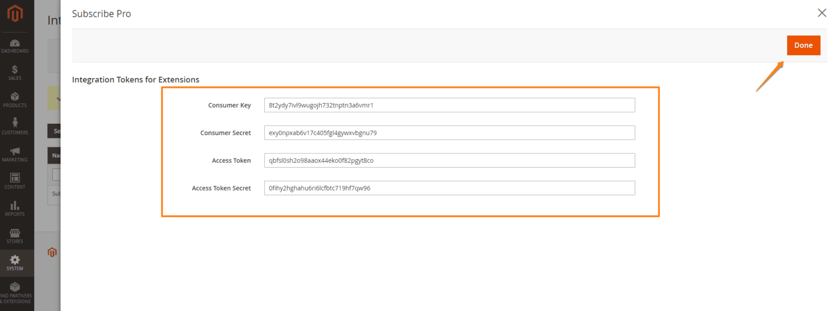Screen dimensions: 835x311
Task: Select the Products sidebar icon
Action: (x=15, y=100)
